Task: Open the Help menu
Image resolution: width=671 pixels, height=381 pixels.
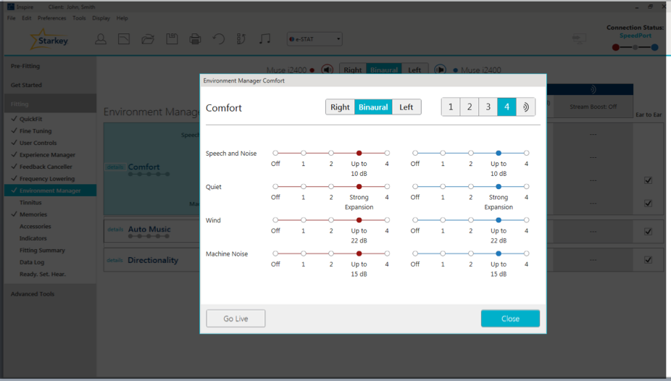Action: [122, 18]
